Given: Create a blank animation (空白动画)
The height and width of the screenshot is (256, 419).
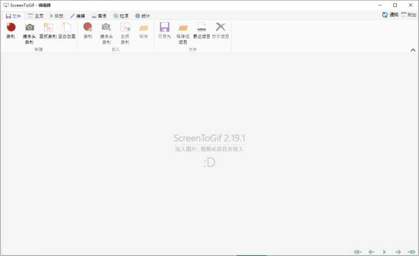Looking at the screenshot, I should pyautogui.click(x=67, y=31).
